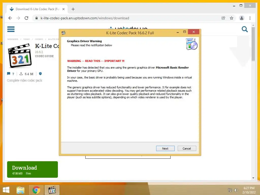Click the address bar URL
Screen dimensions: 260x195
click(x=85, y=18)
